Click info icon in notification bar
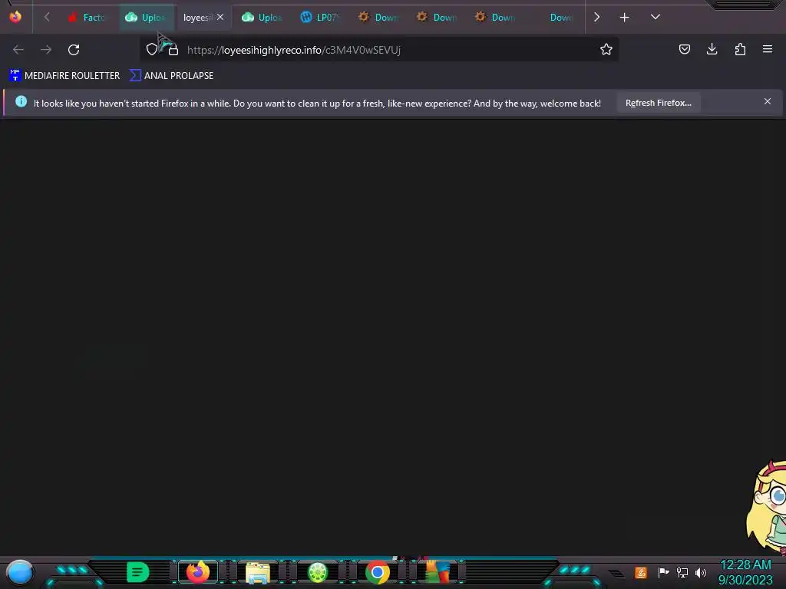The height and width of the screenshot is (589, 786). click(21, 102)
